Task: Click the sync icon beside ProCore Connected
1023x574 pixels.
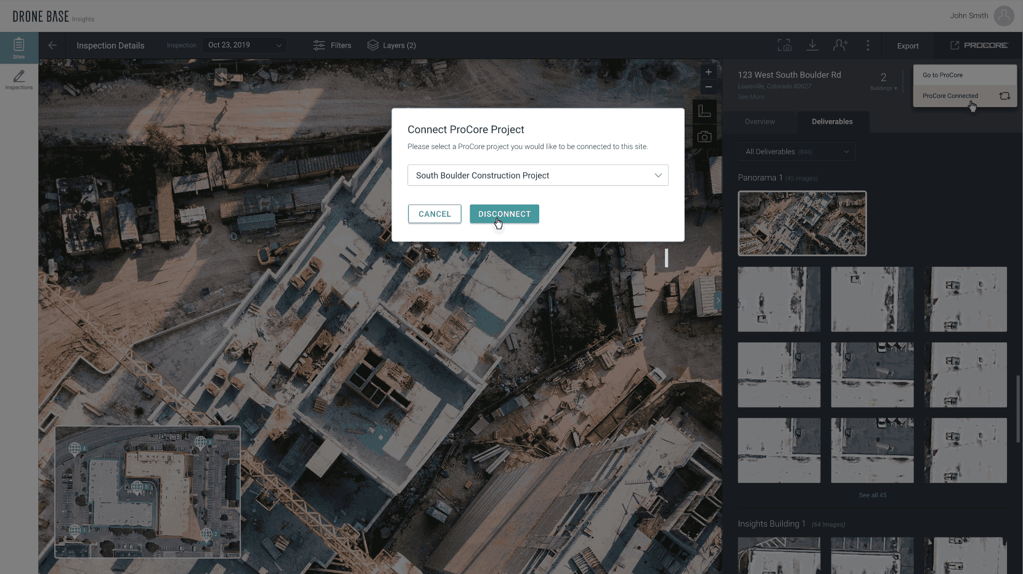Action: coord(1005,96)
